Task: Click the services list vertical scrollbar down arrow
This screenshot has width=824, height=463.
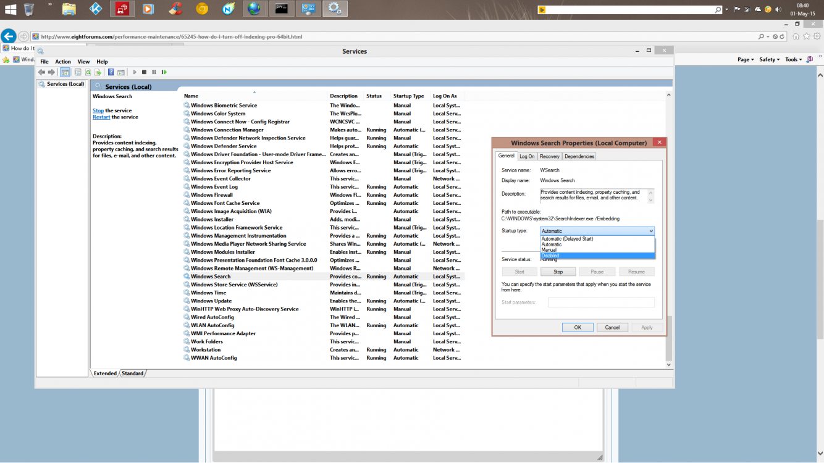Action: [x=668, y=365]
